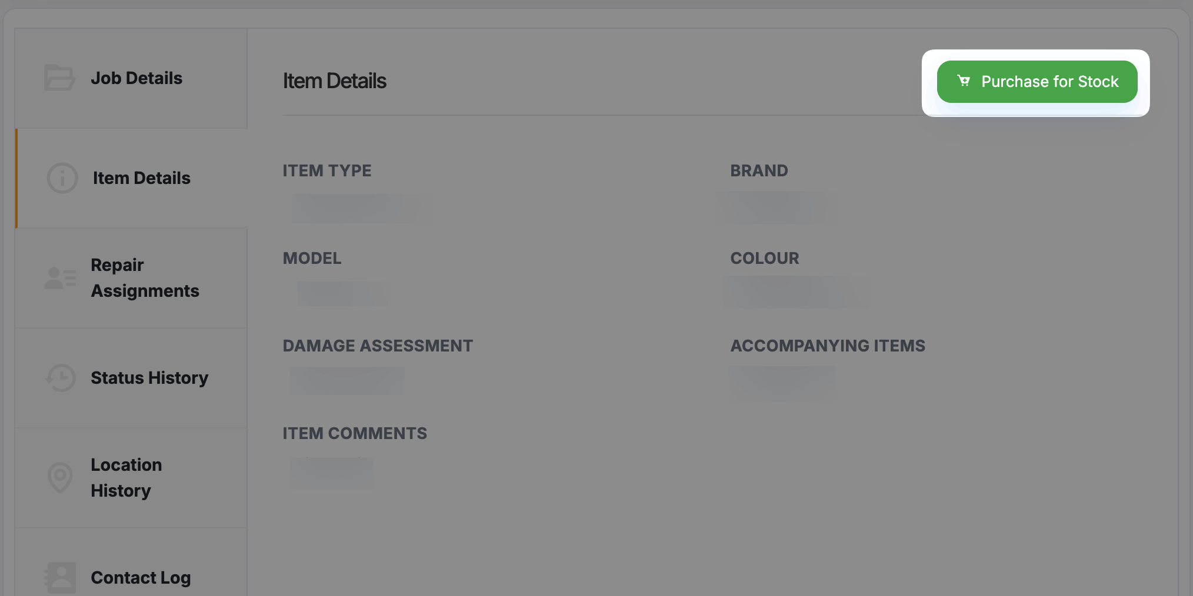The height and width of the screenshot is (596, 1193).
Task: Click the blurred value under Damage Assessment
Action: point(346,381)
